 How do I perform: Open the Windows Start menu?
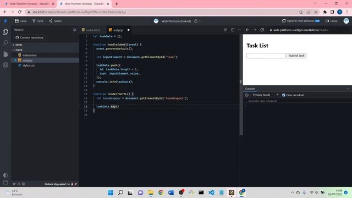click(x=111, y=193)
